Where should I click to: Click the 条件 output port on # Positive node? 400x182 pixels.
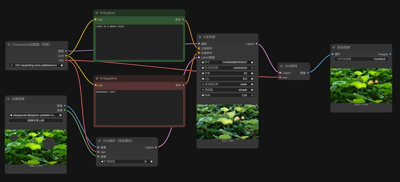click(x=183, y=20)
